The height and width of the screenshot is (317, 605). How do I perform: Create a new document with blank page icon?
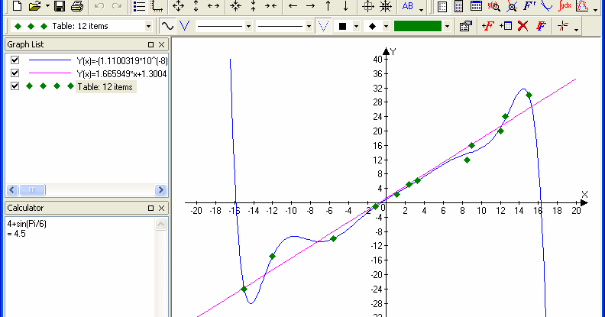(x=17, y=6)
